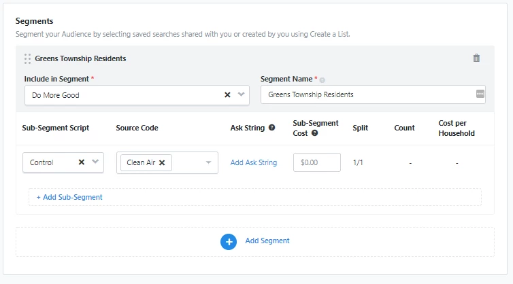Grab the segment drag handle
Image resolution: width=513 pixels, height=284 pixels.
tap(27, 58)
